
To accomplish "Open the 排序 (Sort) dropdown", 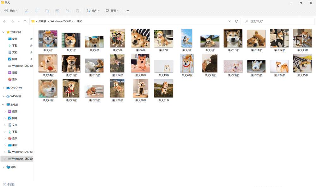I will click(x=93, y=11).
